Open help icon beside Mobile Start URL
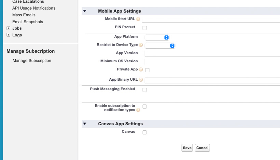This screenshot has width=280, height=160. tap(138, 19)
